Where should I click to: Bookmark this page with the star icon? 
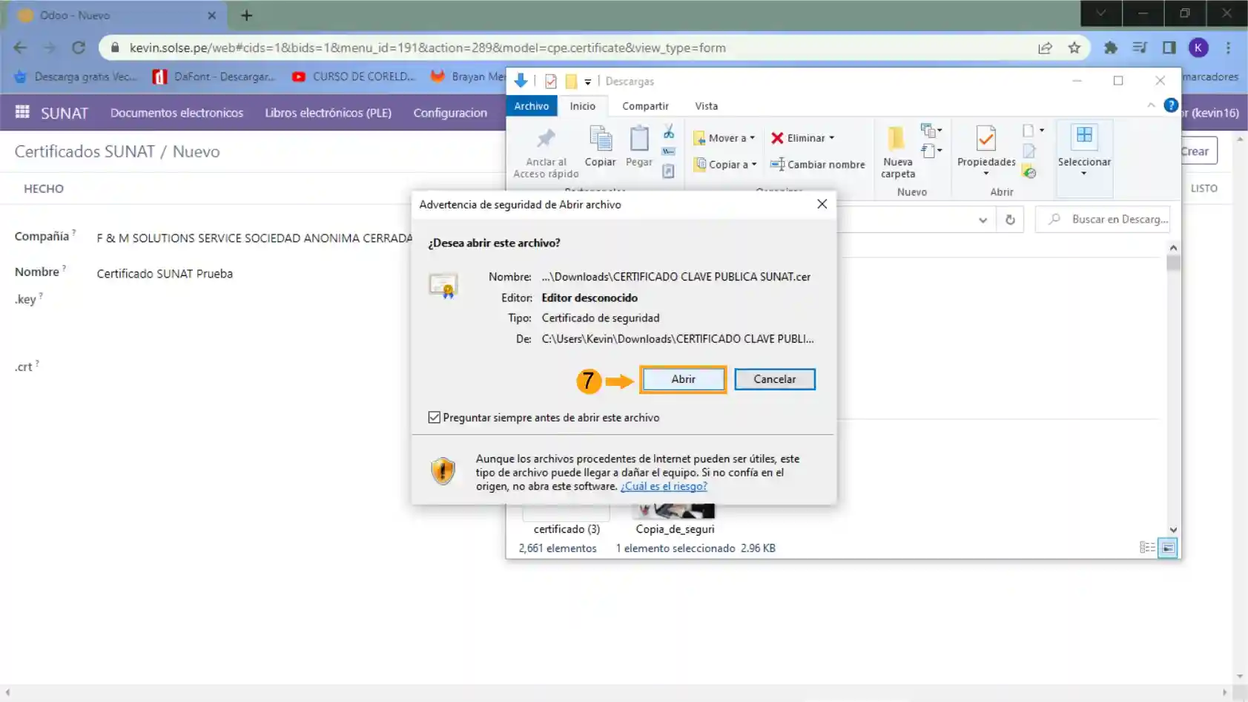coord(1074,47)
